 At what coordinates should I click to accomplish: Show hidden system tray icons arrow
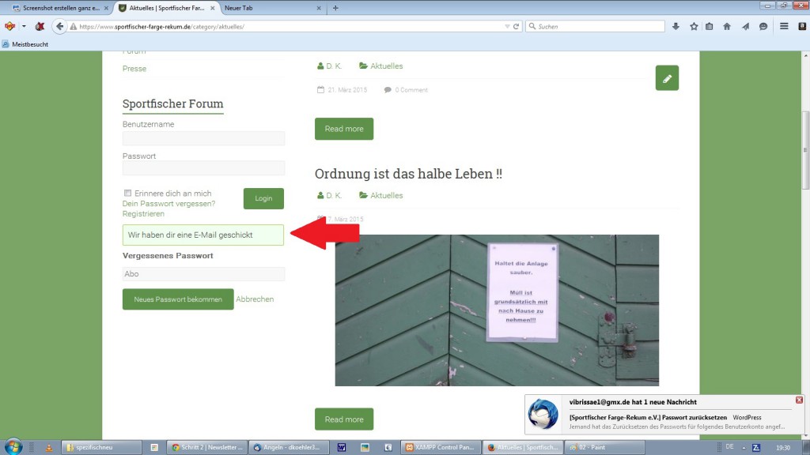pos(744,447)
